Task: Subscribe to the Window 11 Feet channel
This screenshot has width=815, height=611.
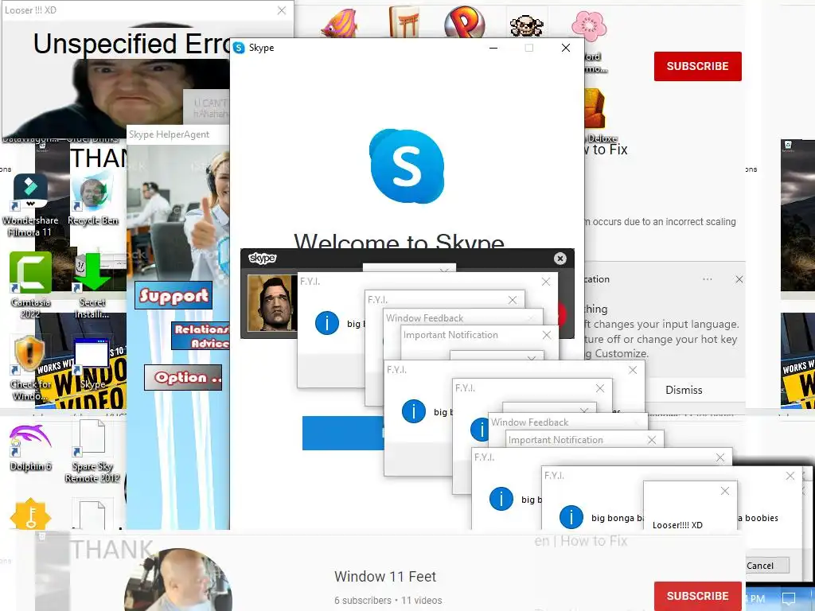Action: click(x=697, y=596)
